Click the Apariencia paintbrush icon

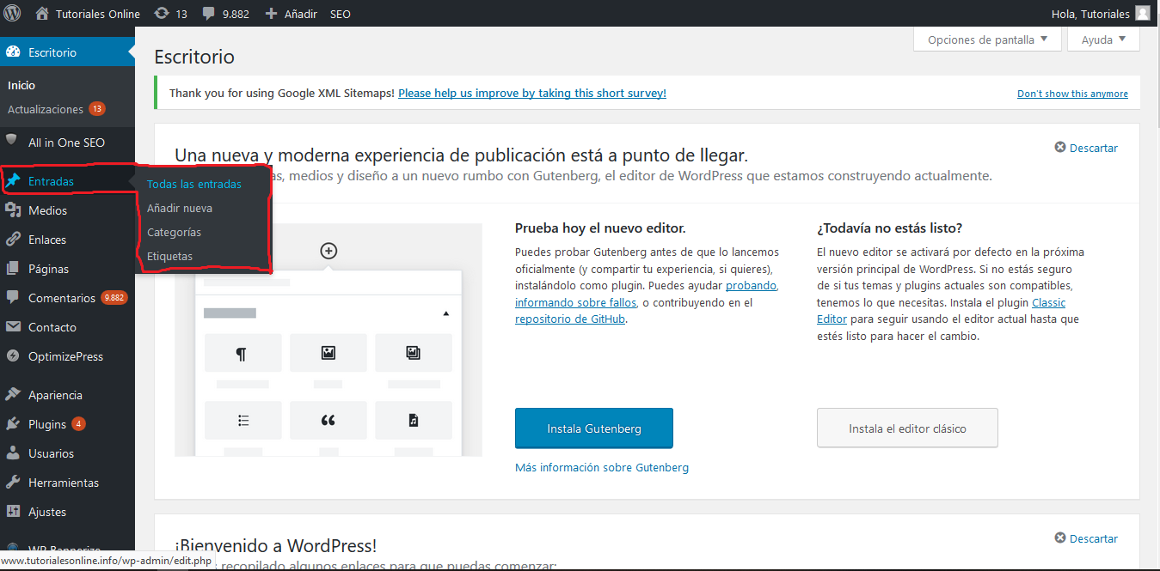tap(13, 395)
